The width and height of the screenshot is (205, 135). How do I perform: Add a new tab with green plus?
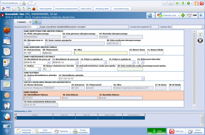(x=36, y=22)
